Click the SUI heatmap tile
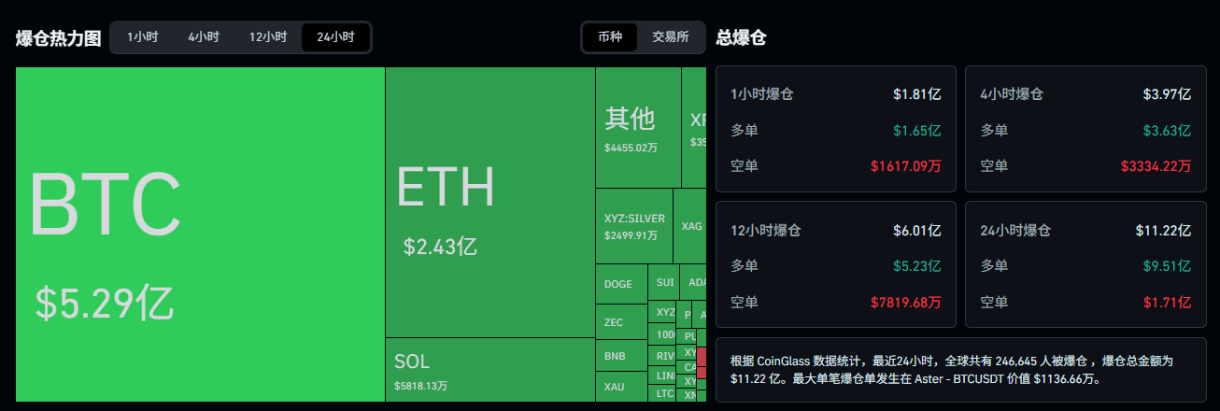Viewport: 1220px width, 411px height. [664, 282]
